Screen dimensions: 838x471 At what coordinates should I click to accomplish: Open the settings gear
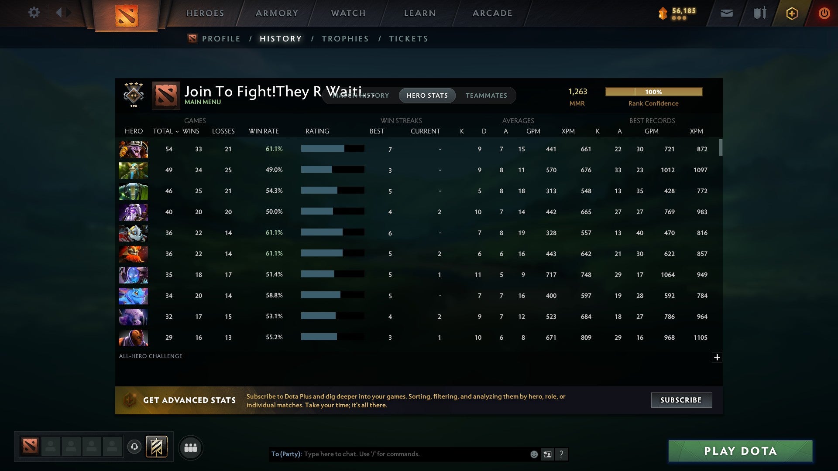pos(34,13)
